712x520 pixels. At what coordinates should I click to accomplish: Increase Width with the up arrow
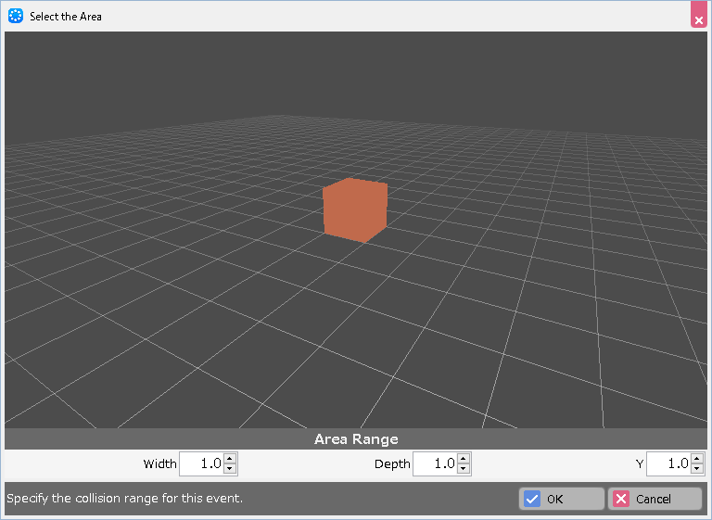click(x=231, y=459)
